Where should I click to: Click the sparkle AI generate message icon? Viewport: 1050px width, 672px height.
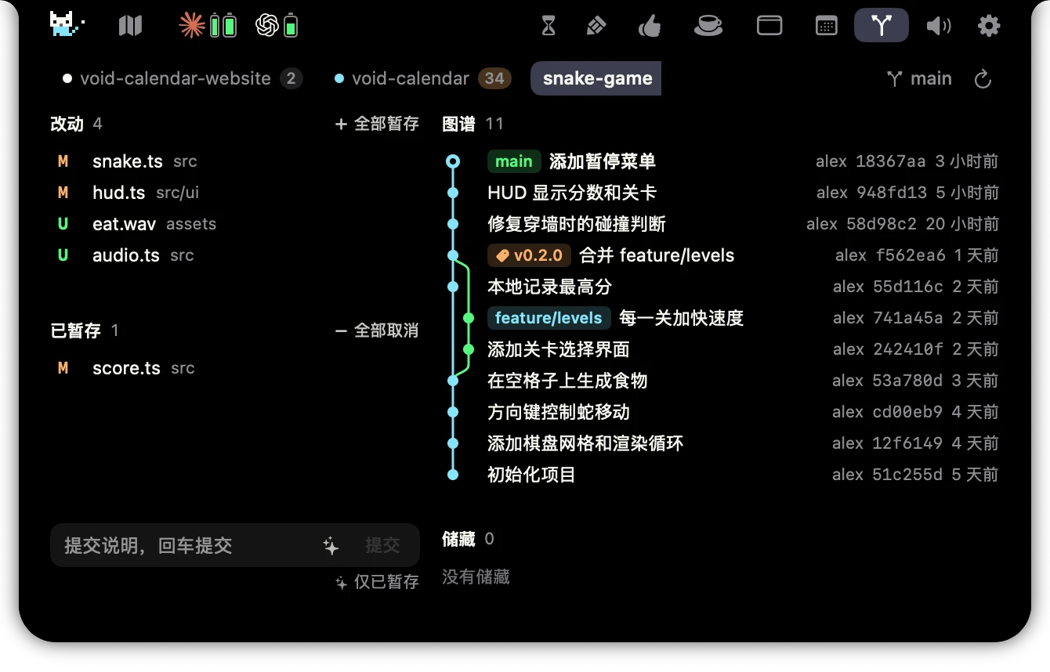(331, 546)
